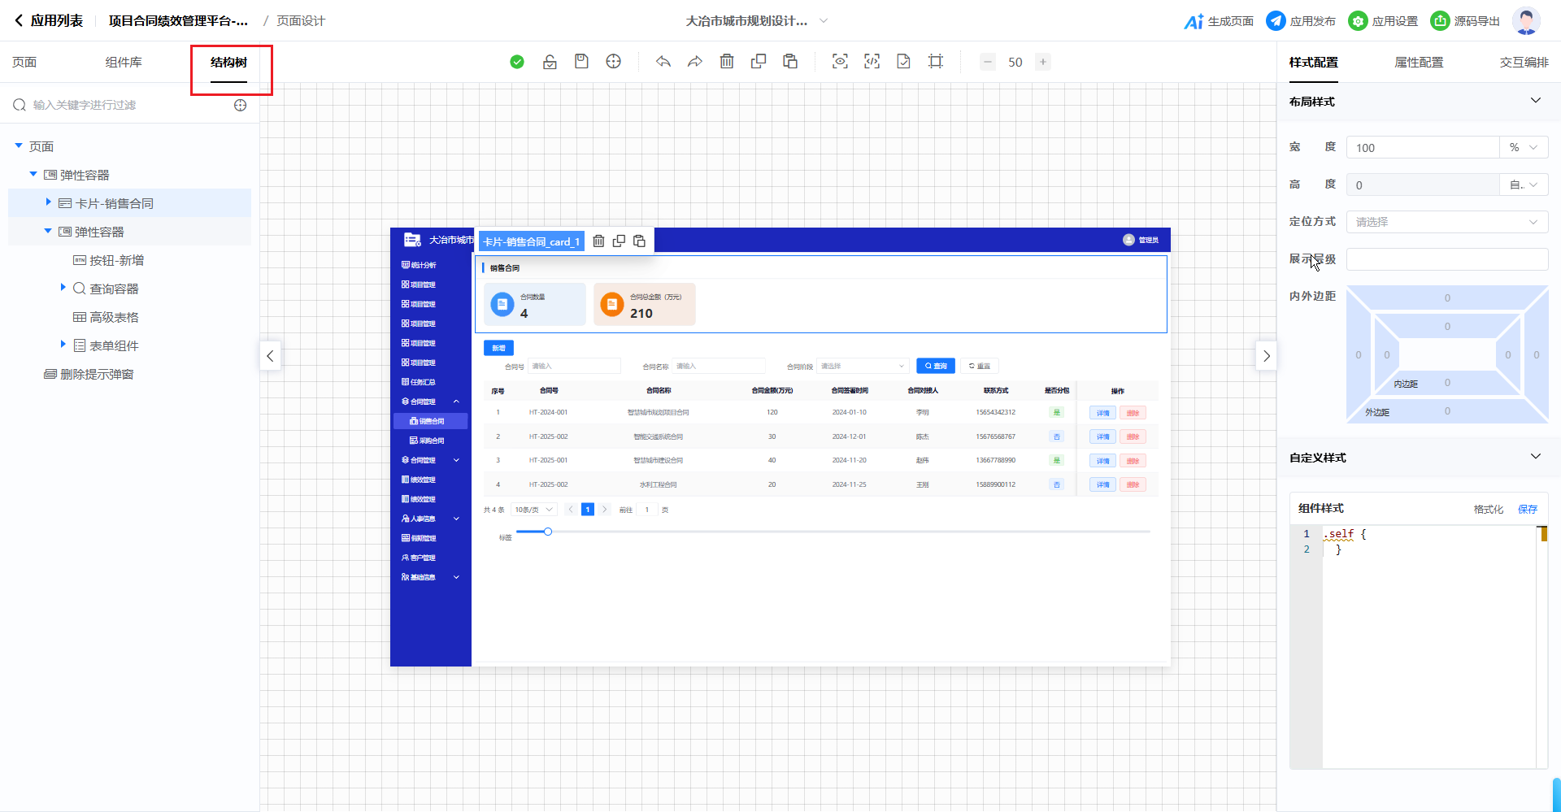Open the 定位方式 dropdown
Screen dimensions: 1561x812
click(x=1446, y=222)
